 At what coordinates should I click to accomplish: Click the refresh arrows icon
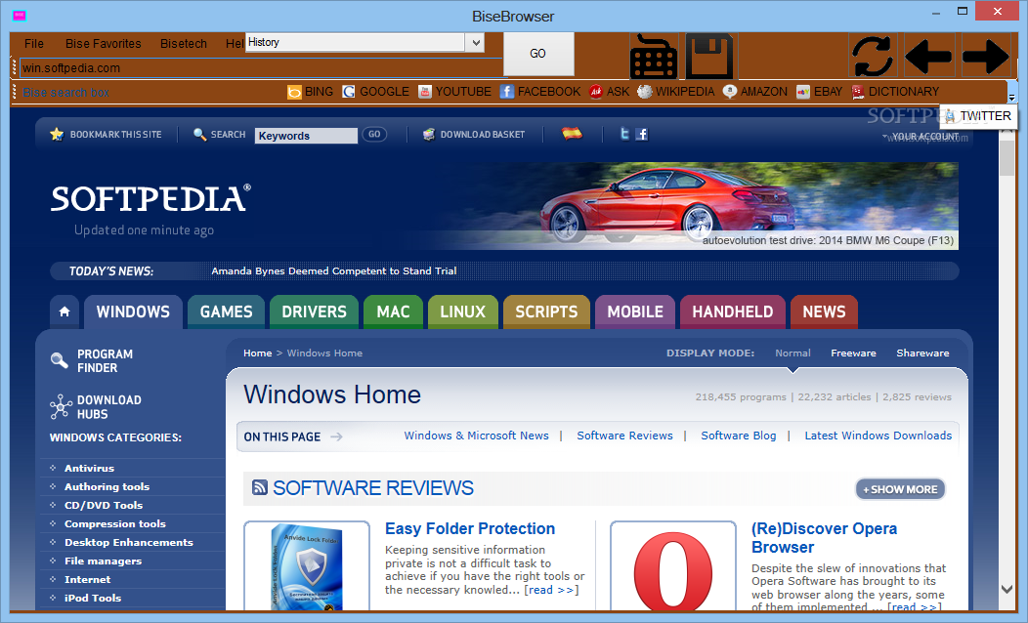[x=873, y=55]
